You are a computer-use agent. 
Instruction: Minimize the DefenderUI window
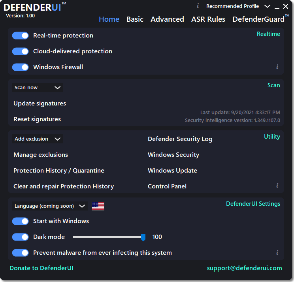(277, 7)
